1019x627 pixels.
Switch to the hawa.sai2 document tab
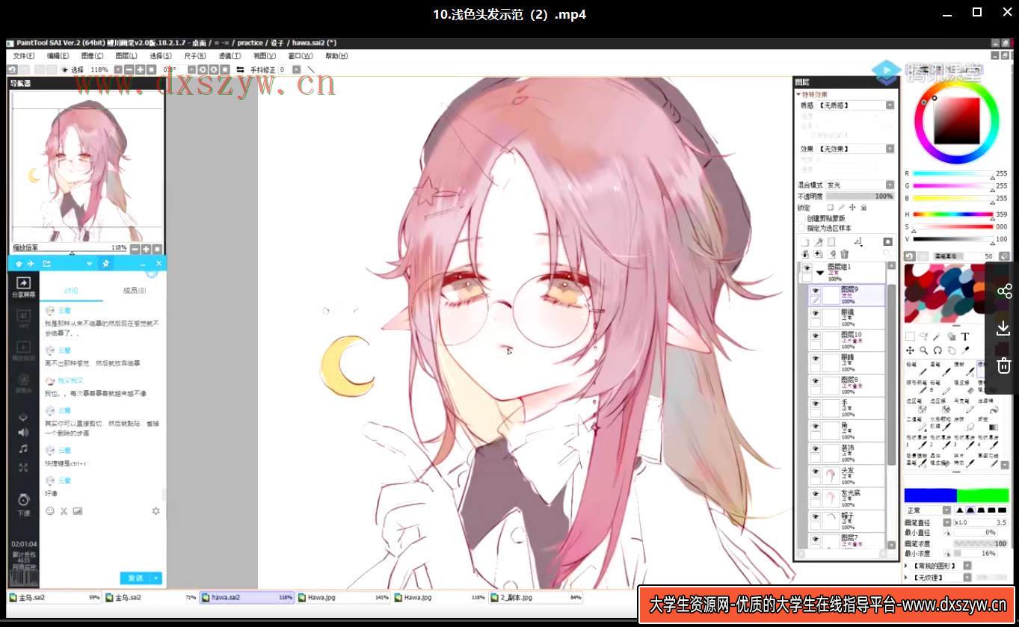pyautogui.click(x=247, y=598)
